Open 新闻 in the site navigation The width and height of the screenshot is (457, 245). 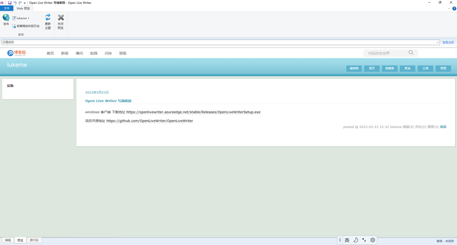click(x=65, y=53)
